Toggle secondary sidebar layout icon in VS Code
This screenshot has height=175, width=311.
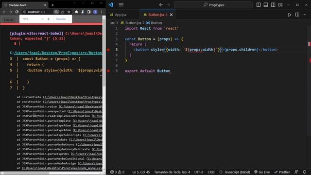click(x=273, y=5)
